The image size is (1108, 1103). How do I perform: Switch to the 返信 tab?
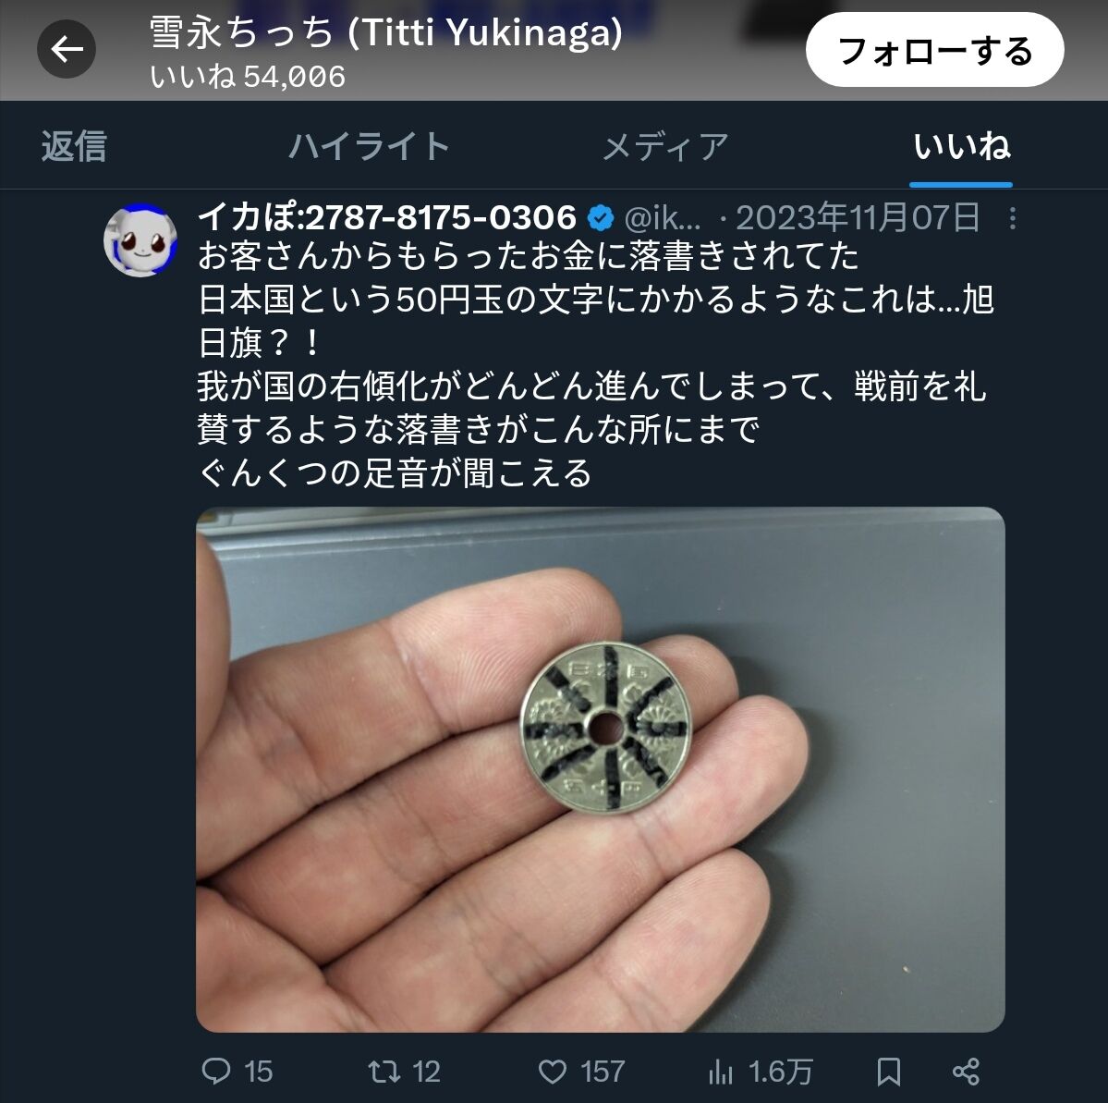(74, 147)
